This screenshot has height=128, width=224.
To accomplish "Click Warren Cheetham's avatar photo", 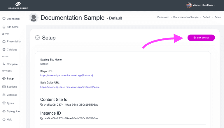I will [x=189, y=5].
